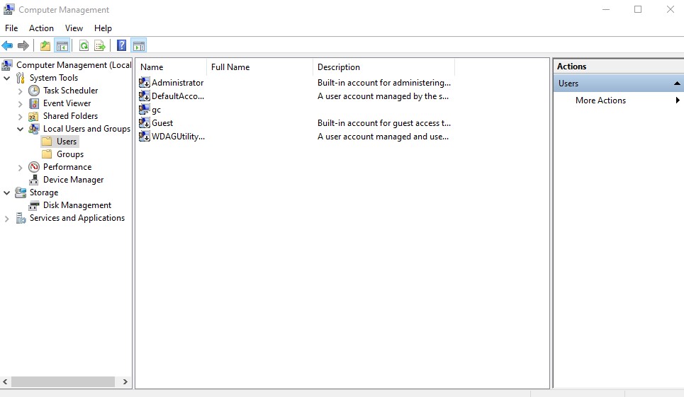The height and width of the screenshot is (397, 684).
Task: Toggle Show/Hide Action Pane toolbar icon
Action: [139, 45]
